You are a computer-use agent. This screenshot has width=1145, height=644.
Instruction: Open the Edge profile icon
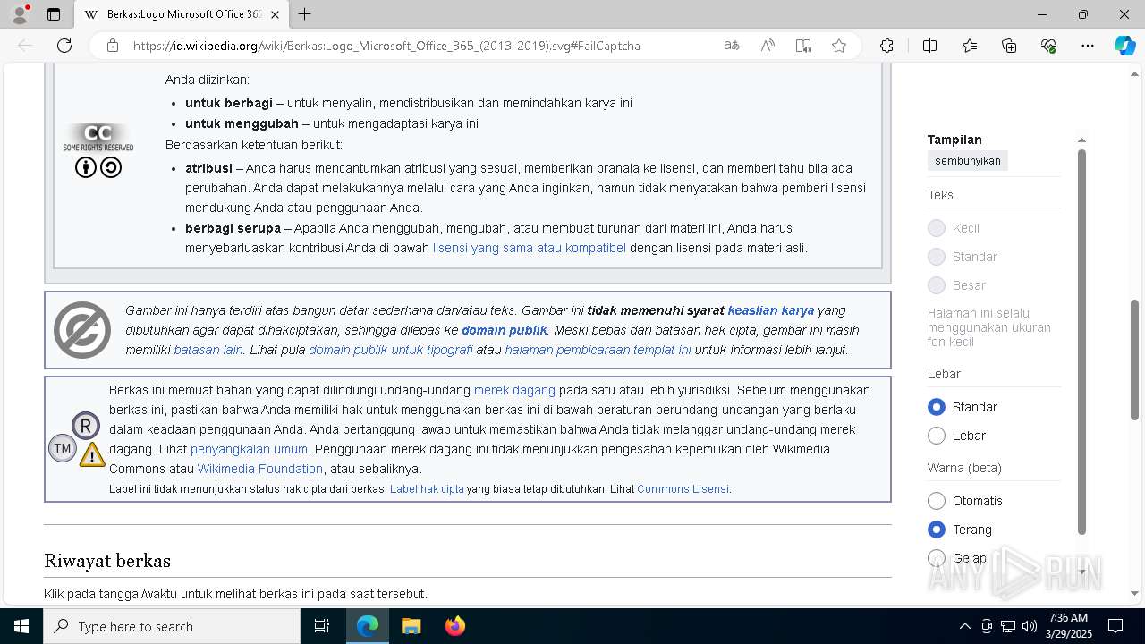[x=20, y=14]
